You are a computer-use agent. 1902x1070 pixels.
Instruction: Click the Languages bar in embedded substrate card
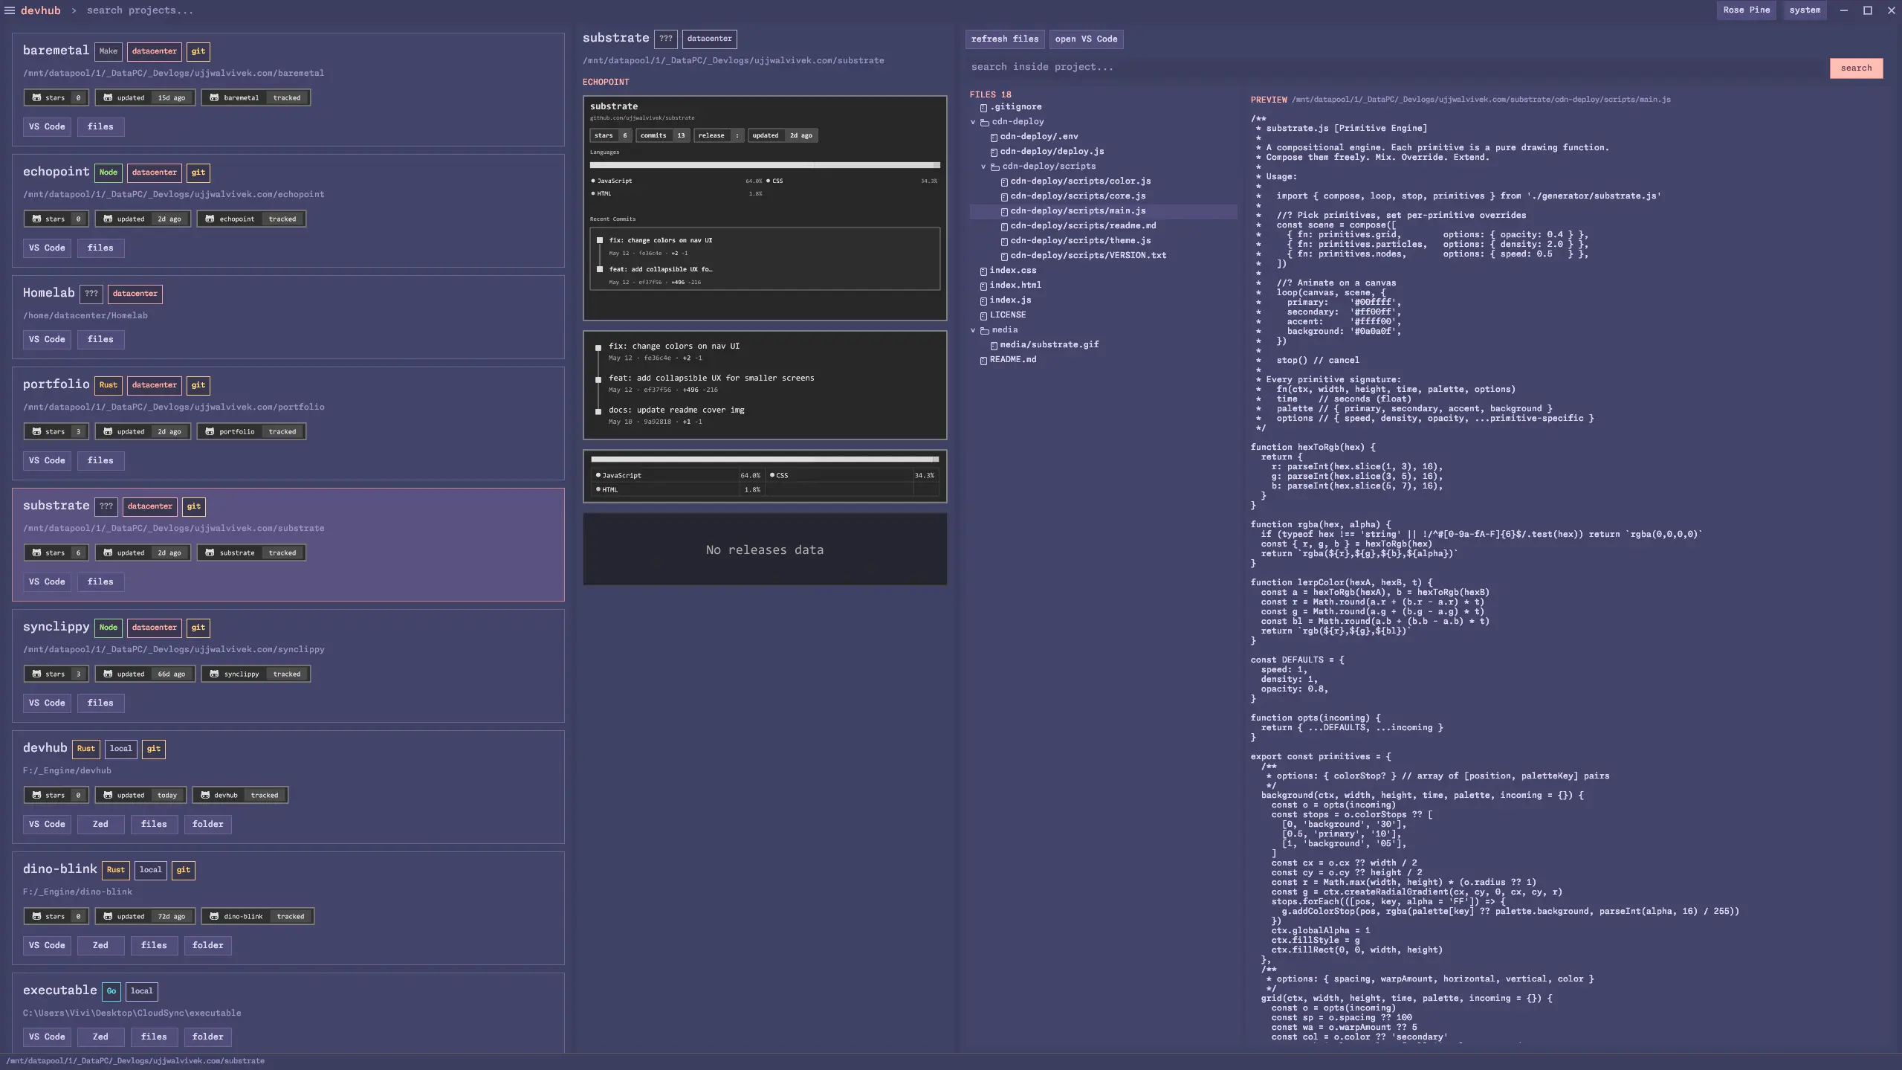pyautogui.click(x=765, y=165)
